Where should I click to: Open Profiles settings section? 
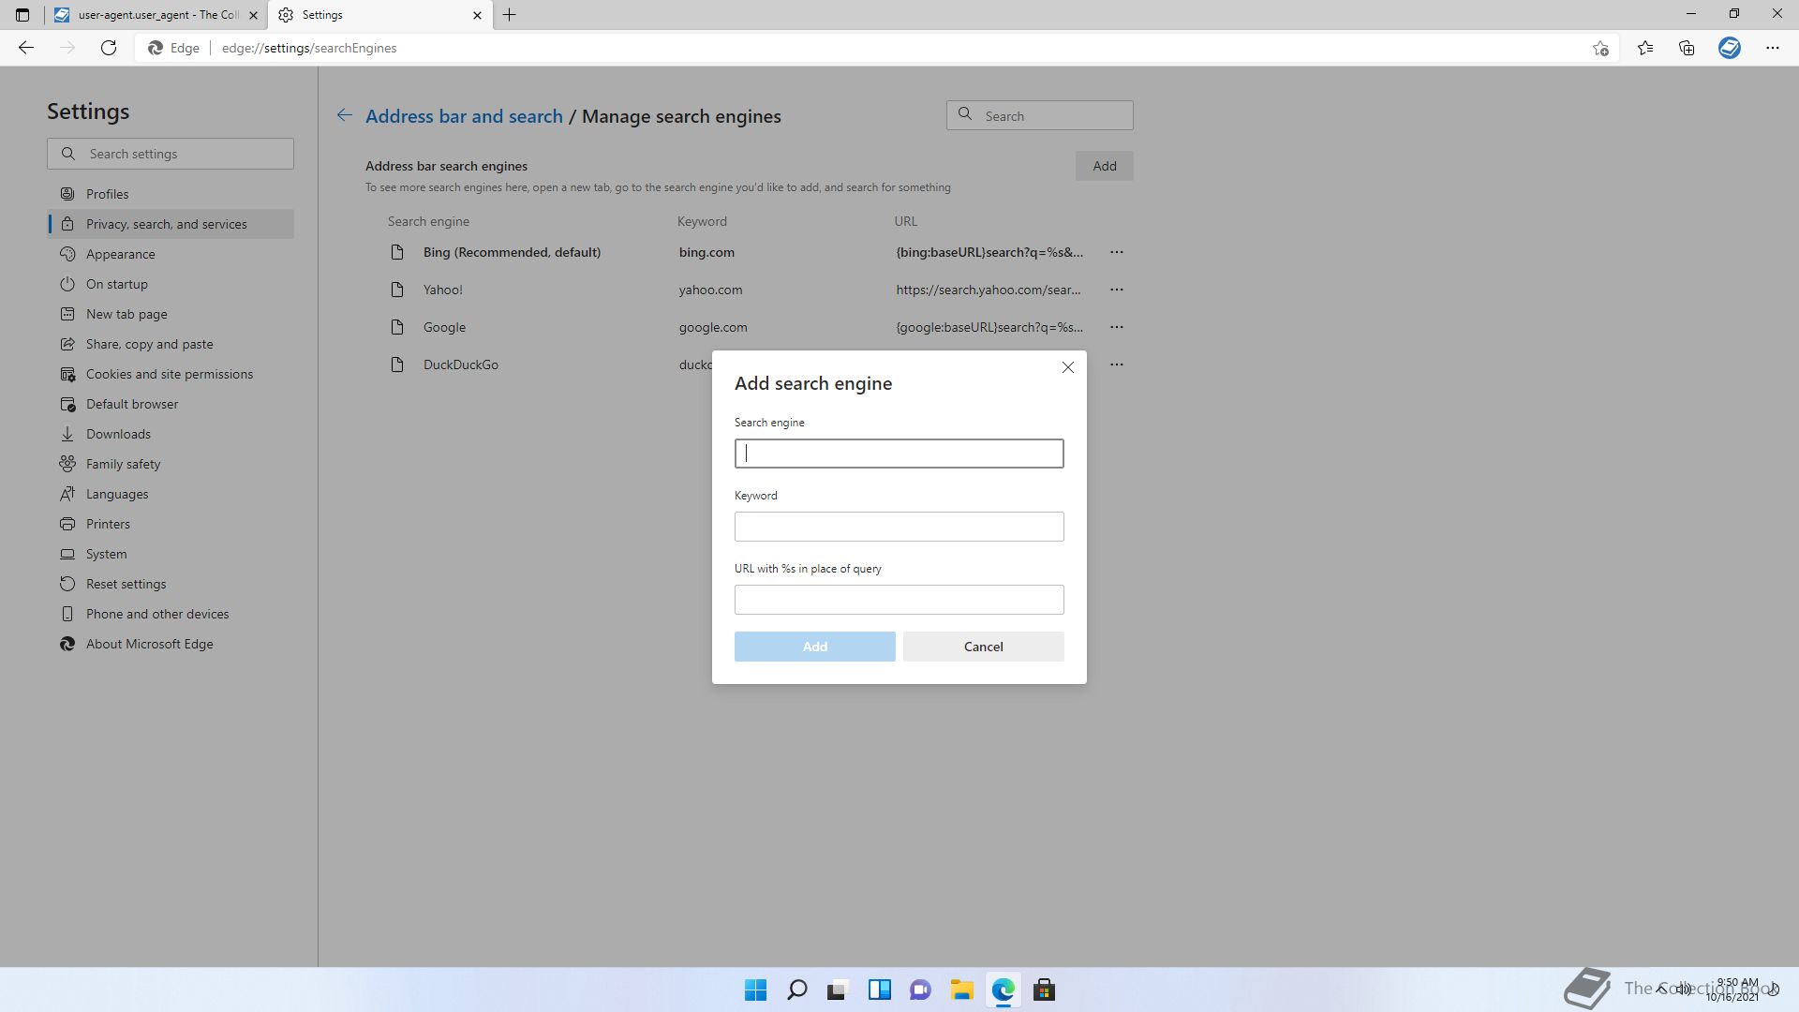(x=171, y=194)
